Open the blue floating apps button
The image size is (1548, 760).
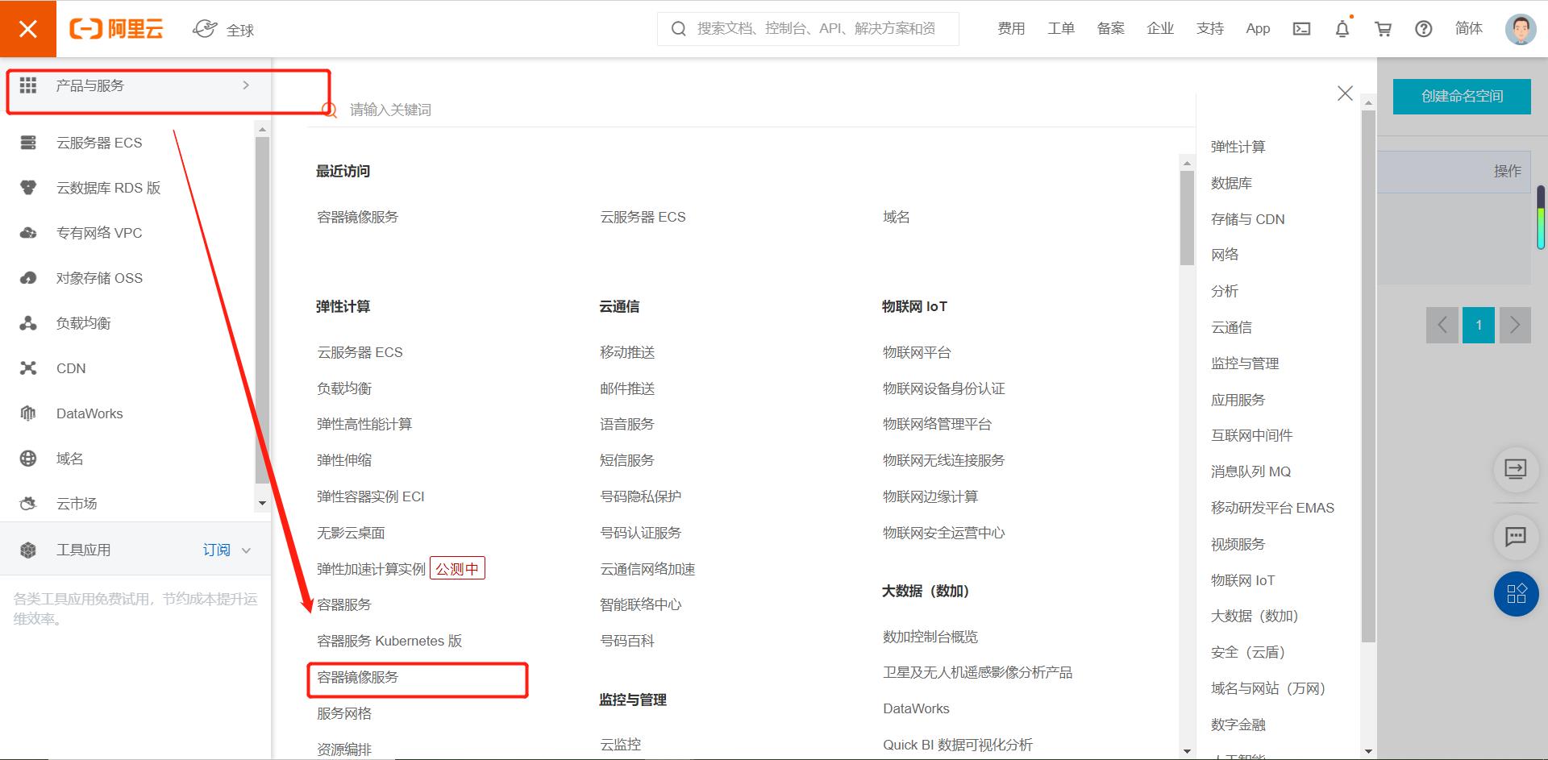(1516, 594)
